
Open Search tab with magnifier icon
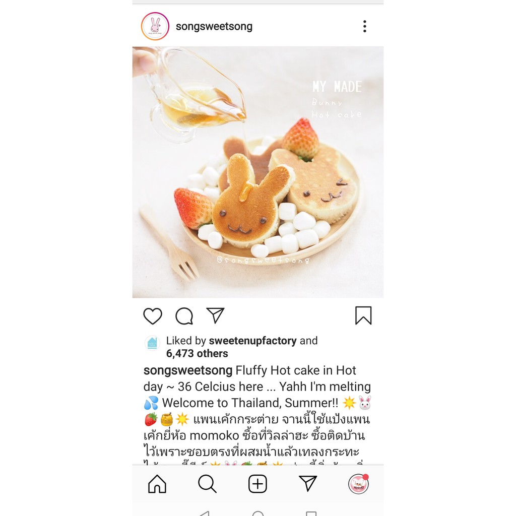pos(207,484)
